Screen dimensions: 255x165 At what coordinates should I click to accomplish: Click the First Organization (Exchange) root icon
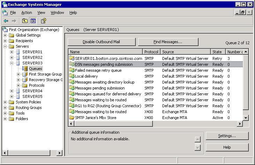(5, 30)
